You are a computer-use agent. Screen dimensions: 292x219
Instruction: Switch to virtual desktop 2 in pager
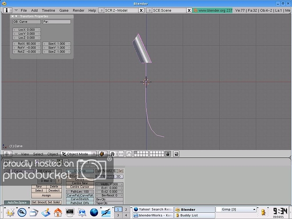(126, 209)
